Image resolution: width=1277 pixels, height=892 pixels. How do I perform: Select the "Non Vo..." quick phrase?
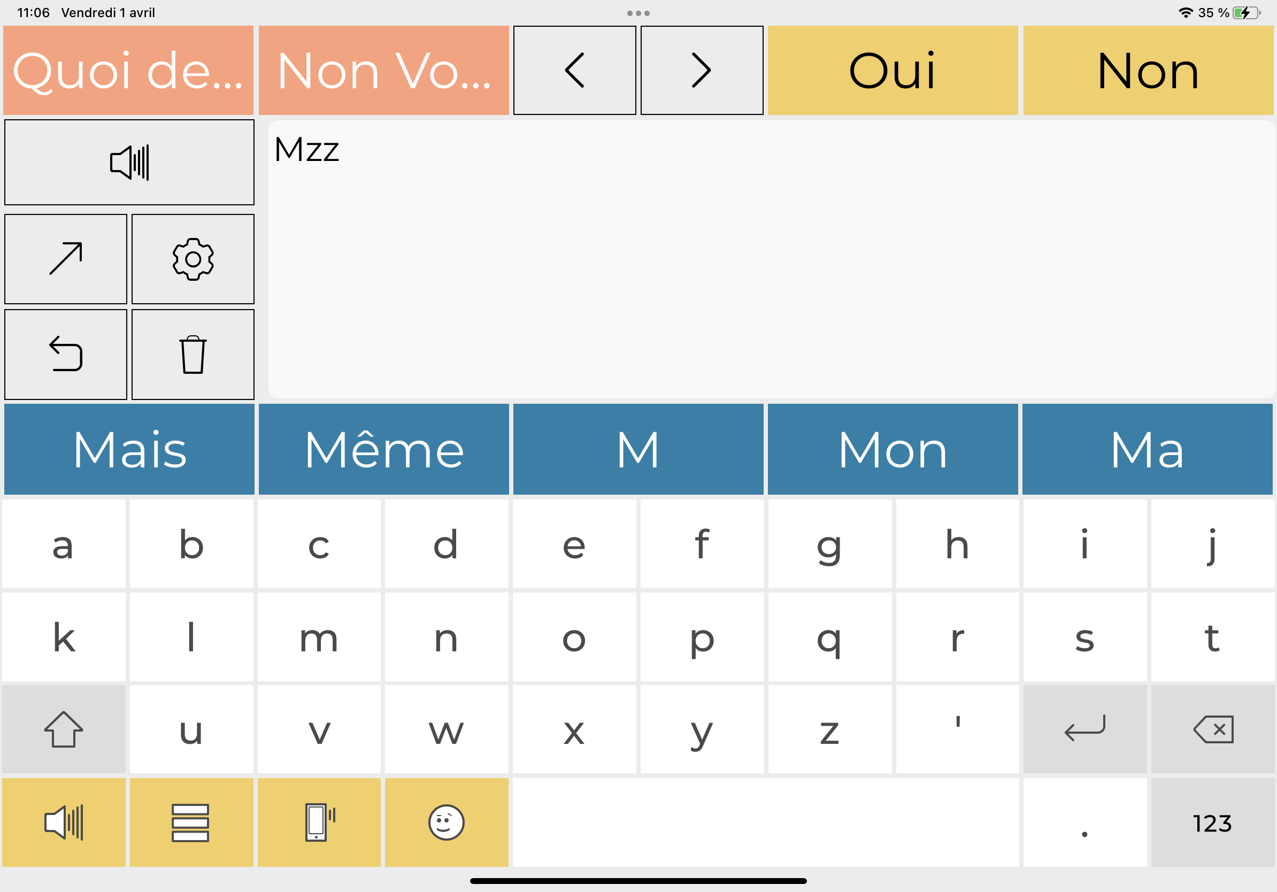tap(383, 71)
